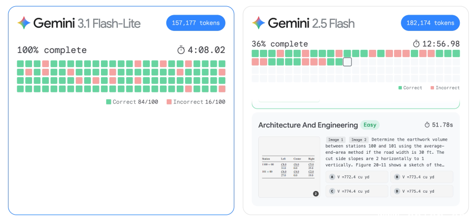This screenshot has height=222, width=475.
Task: Click the 182,174 tokens button
Action: 430,23
